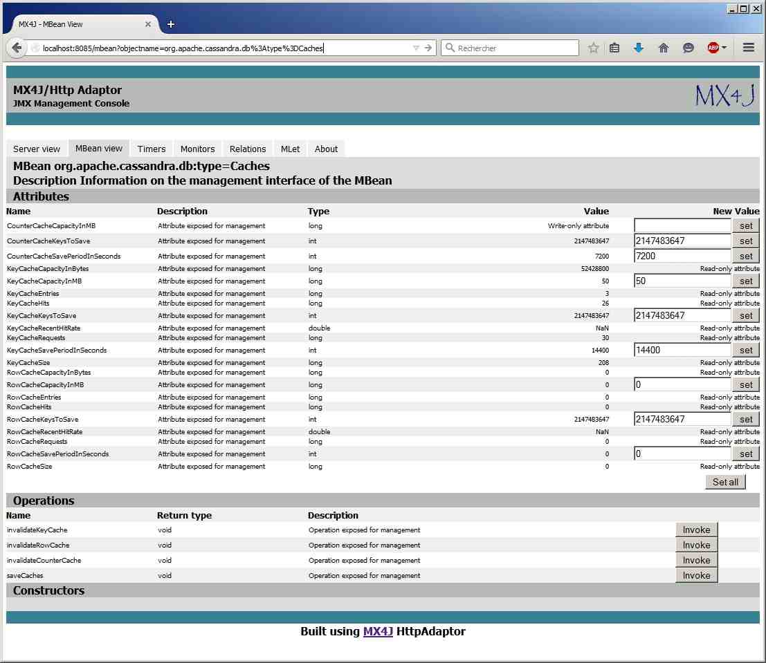Click the Adblock Plus ABP icon
This screenshot has width=766, height=663.
(713, 48)
